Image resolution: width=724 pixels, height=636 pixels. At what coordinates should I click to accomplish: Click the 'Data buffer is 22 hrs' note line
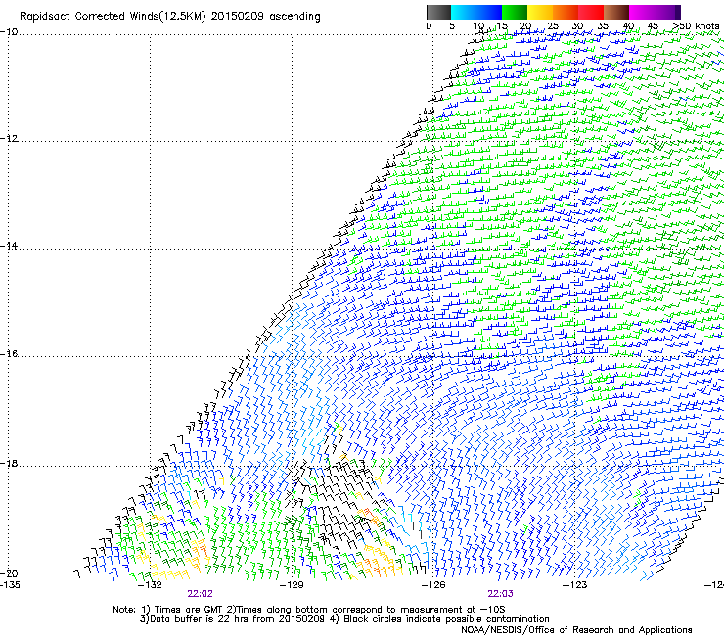tap(344, 619)
